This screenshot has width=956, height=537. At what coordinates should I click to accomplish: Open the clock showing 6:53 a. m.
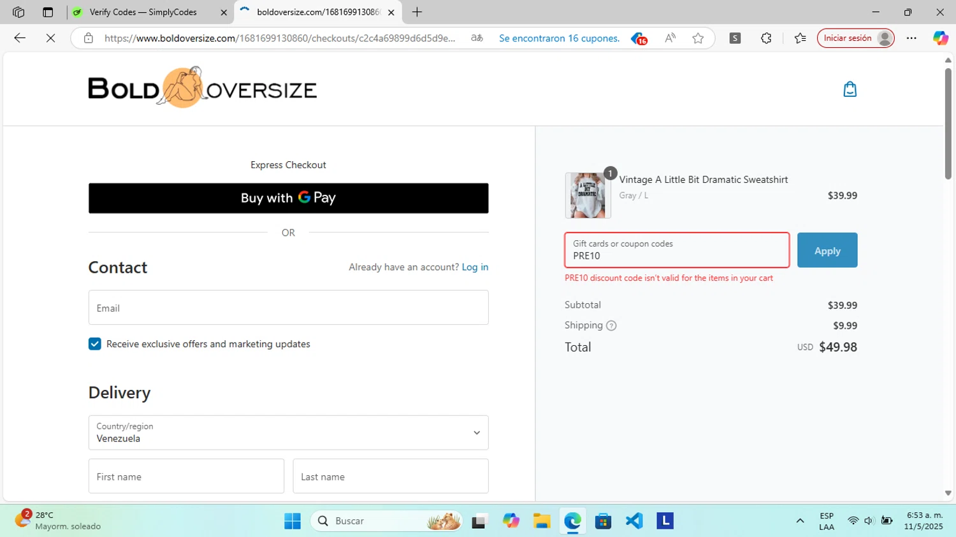coord(923,520)
